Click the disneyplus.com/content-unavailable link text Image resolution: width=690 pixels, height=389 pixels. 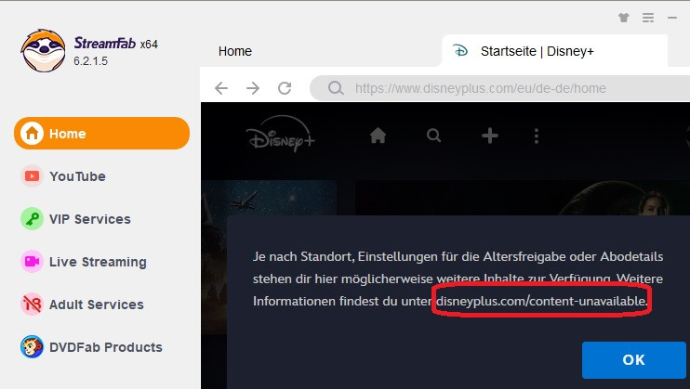coord(542,301)
